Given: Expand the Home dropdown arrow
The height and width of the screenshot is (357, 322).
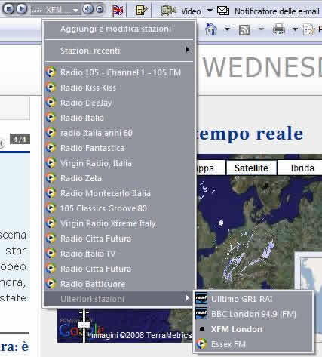Looking at the screenshot, I should coord(227,29).
